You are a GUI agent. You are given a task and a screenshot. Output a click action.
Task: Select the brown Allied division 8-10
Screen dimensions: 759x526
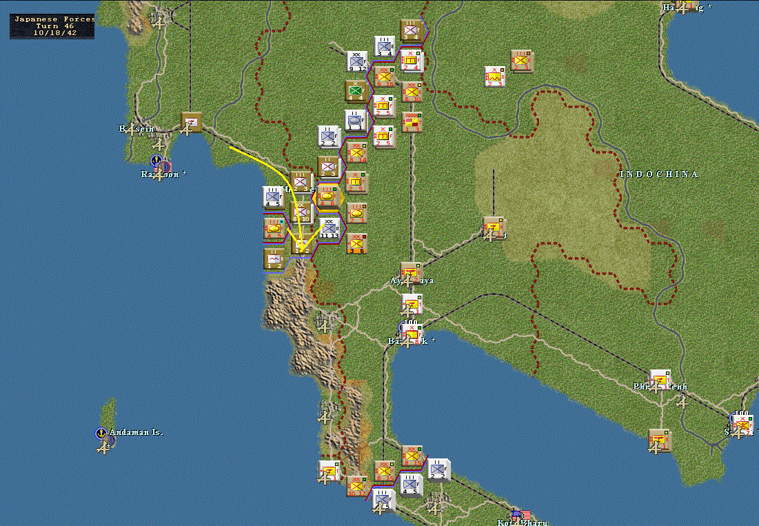pyautogui.click(x=300, y=212)
